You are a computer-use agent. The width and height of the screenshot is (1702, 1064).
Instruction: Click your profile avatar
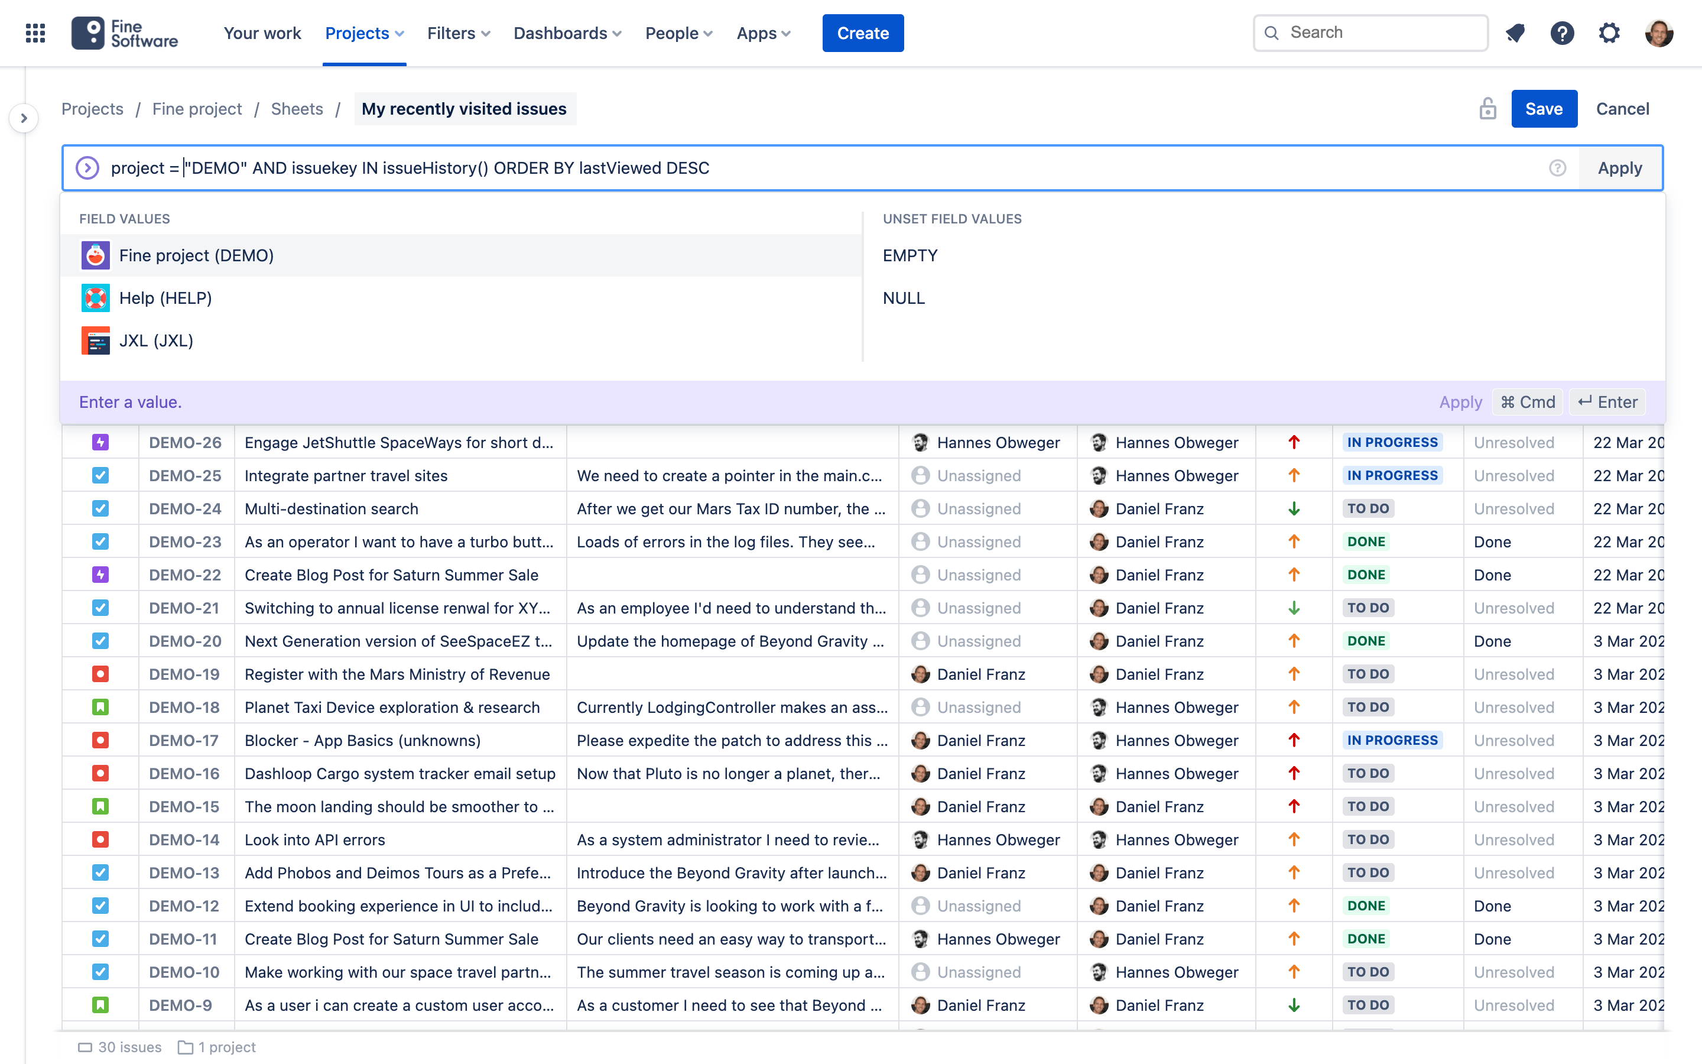(x=1659, y=33)
